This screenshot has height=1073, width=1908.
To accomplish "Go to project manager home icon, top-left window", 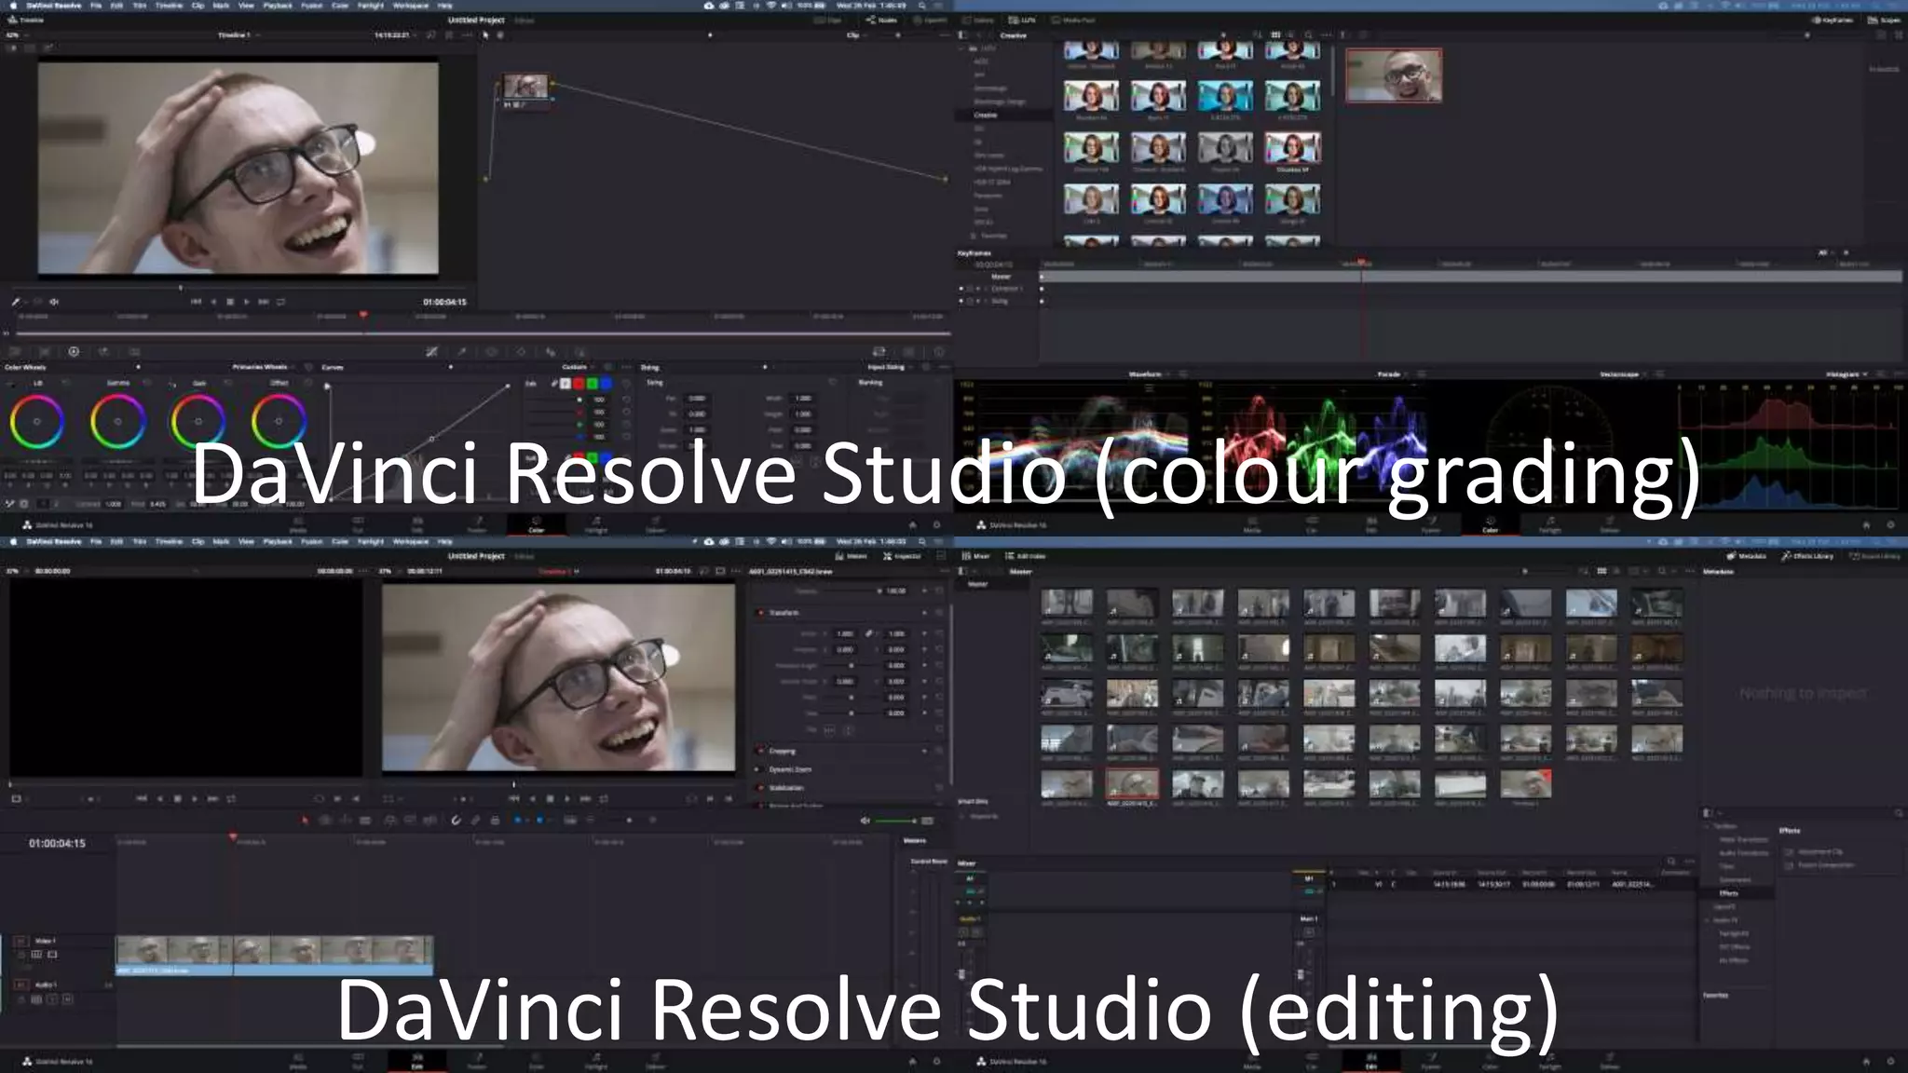I will [x=912, y=525].
